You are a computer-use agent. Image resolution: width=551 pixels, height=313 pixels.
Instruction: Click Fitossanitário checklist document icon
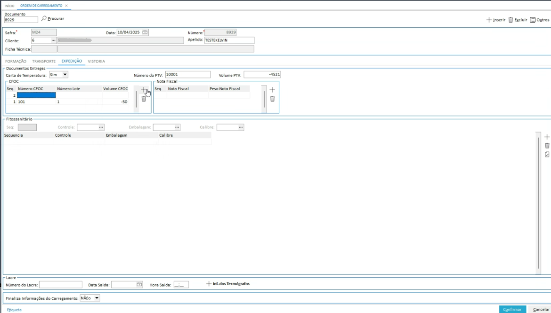(547, 154)
